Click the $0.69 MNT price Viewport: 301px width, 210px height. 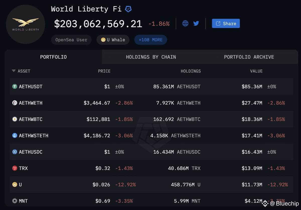click(103, 201)
